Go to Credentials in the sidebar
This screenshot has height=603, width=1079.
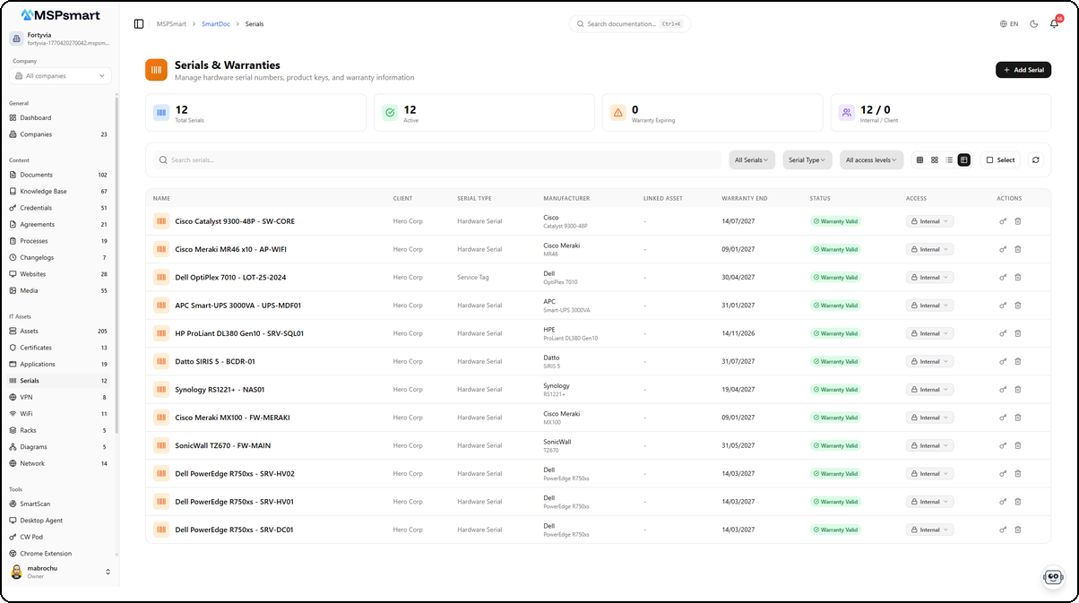tap(37, 208)
